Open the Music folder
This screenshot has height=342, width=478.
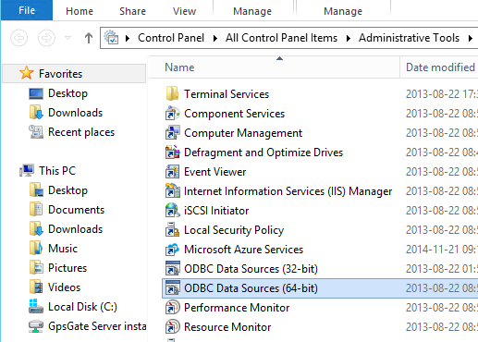63,249
